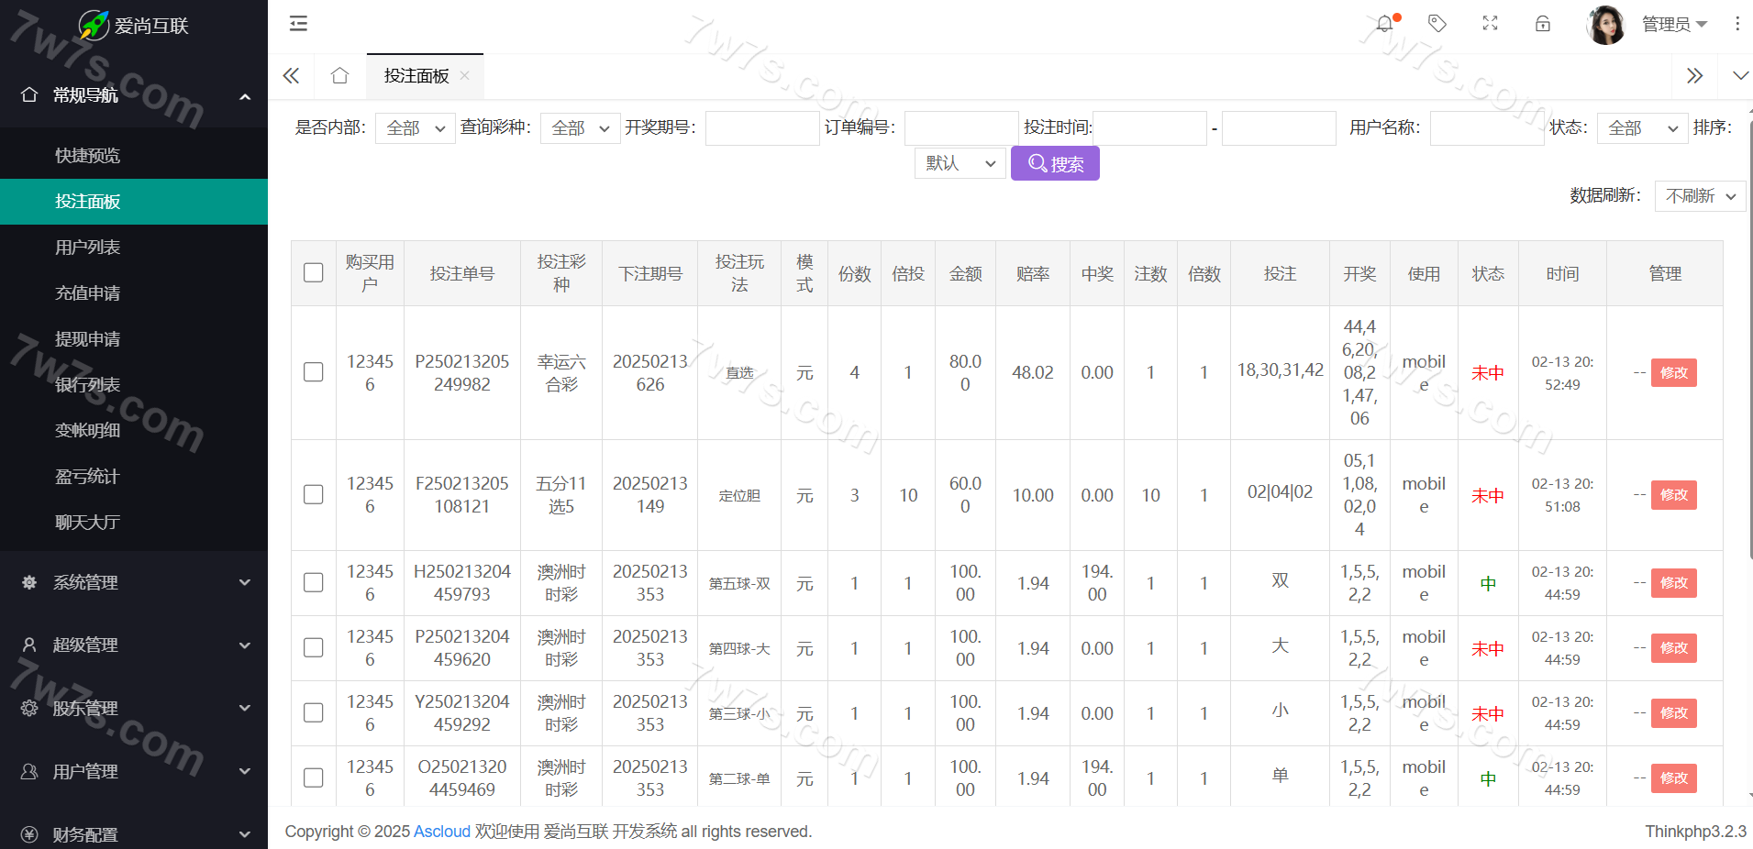Open the tag icon in header

tap(1437, 24)
